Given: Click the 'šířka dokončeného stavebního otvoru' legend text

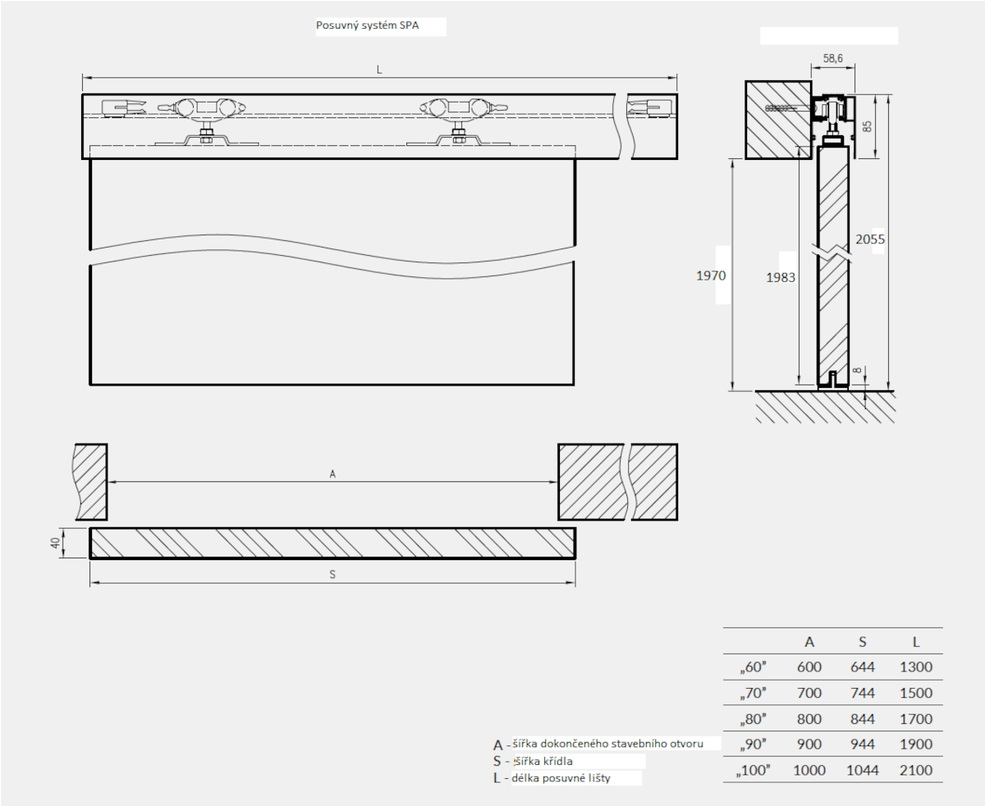Looking at the screenshot, I should pos(607,744).
